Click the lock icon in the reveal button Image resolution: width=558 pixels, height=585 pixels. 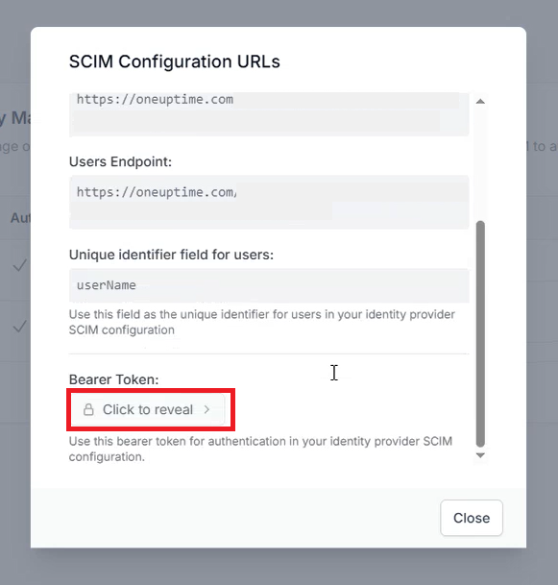click(x=88, y=409)
